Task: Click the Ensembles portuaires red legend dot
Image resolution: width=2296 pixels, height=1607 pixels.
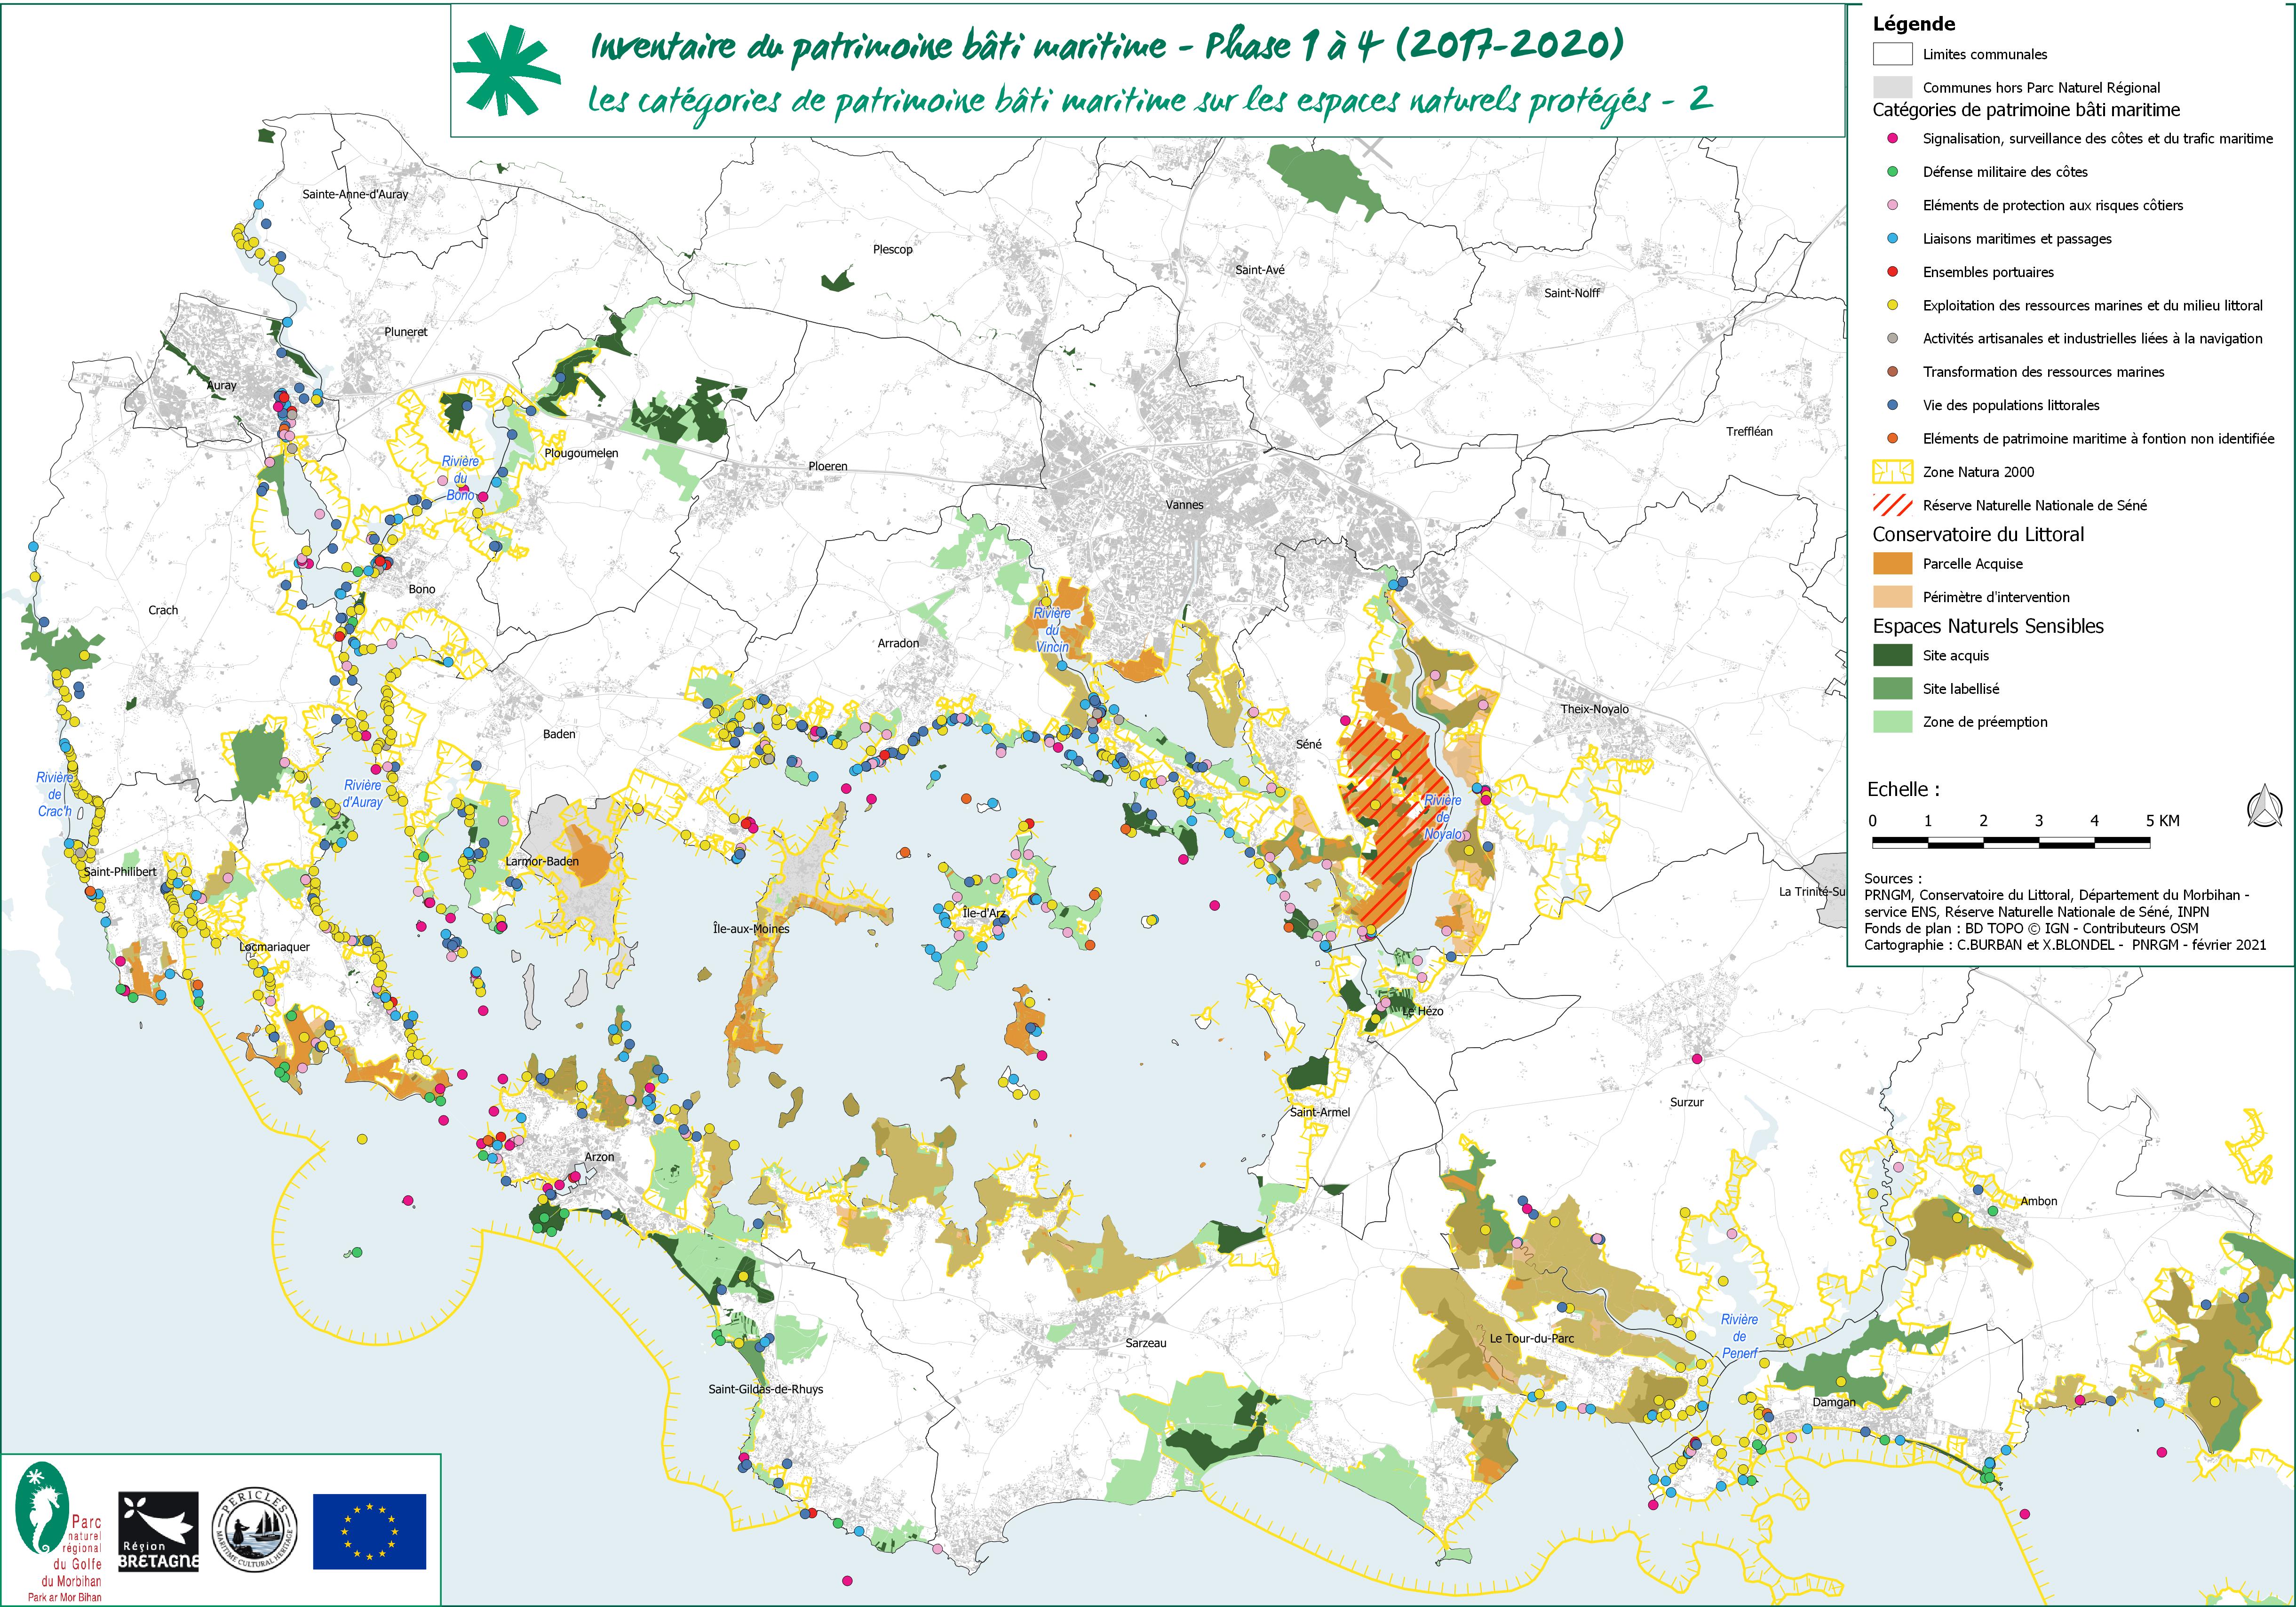Action: [1892, 272]
